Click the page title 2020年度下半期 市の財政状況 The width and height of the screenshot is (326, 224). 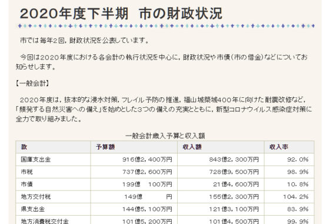(121, 14)
